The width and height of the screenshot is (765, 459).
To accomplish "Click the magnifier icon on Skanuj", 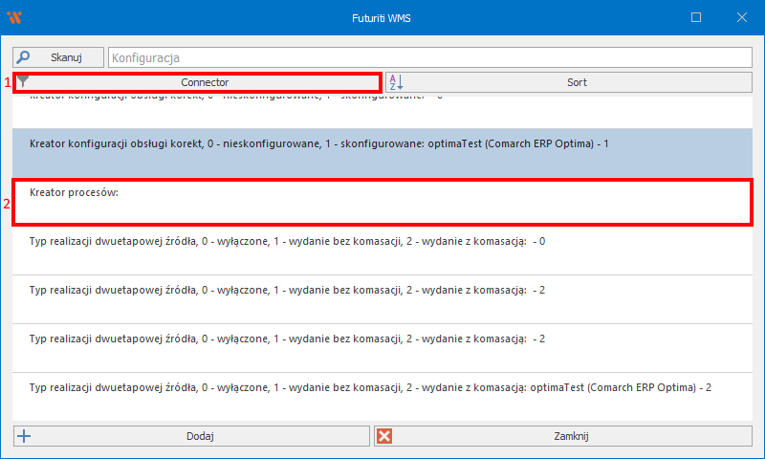I will coord(25,57).
